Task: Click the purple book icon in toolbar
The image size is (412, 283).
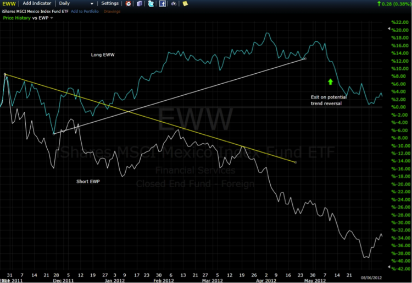Action: coord(139,3)
